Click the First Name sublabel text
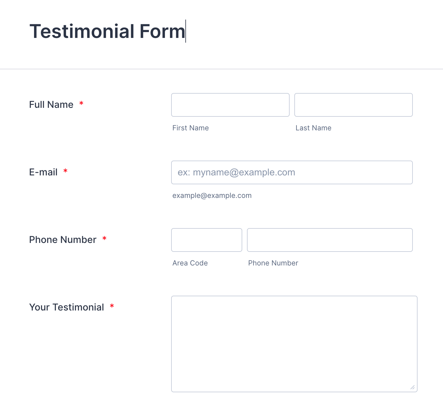The image size is (443, 413). click(x=190, y=128)
